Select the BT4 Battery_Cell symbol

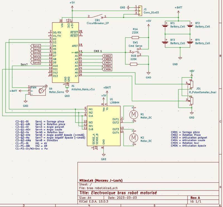point(190,43)
